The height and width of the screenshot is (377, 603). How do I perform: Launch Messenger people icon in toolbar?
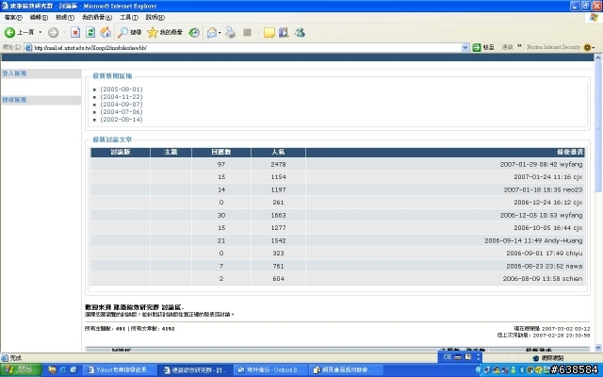pyautogui.click(x=300, y=33)
